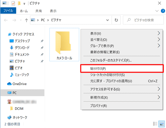The height and width of the screenshot is (128, 166).
Task: Go back with the left arrow
Action: tap(6, 20)
